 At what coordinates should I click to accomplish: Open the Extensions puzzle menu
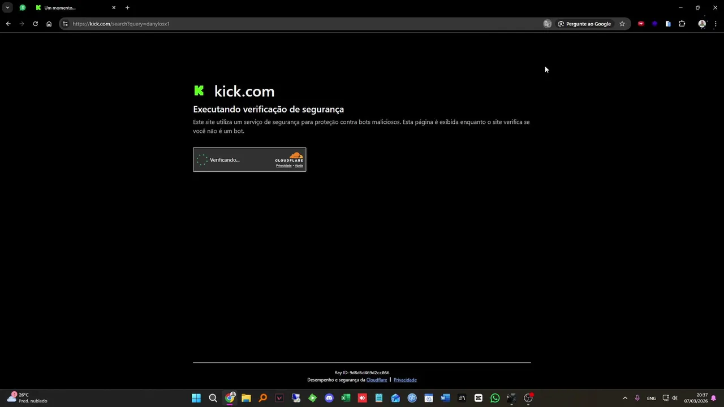pyautogui.click(x=682, y=24)
